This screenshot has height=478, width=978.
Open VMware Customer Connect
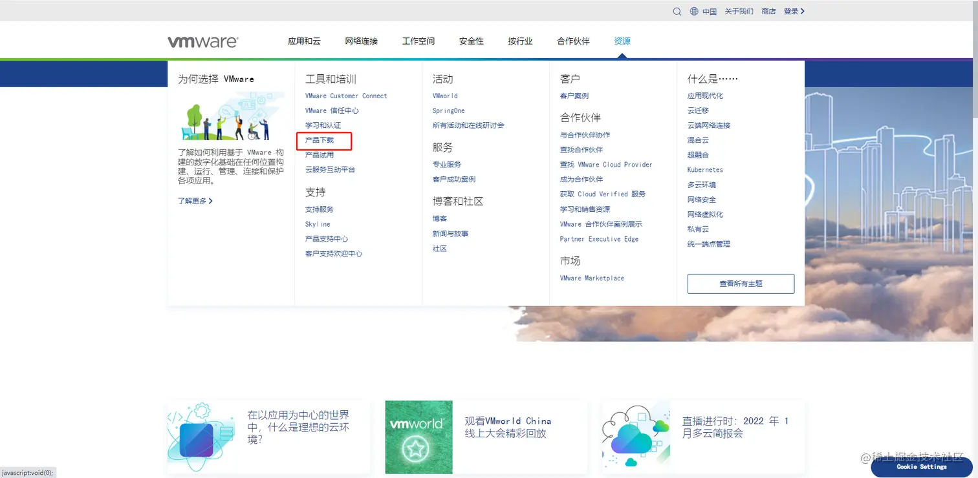pos(346,96)
